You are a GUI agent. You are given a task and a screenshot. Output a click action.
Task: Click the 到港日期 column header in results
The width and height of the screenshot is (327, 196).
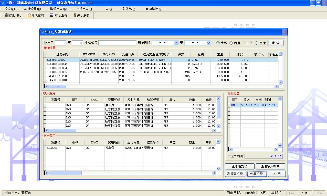coord(128,54)
